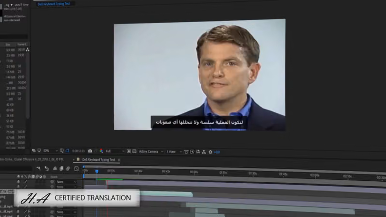
Task: Click the 02:00s time ruler mark
Action: [315, 175]
